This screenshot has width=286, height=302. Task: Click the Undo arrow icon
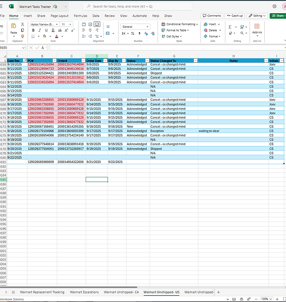[x=1, y=26]
